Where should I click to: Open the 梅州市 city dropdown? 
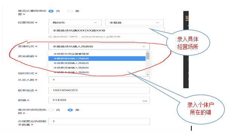point(75,23)
